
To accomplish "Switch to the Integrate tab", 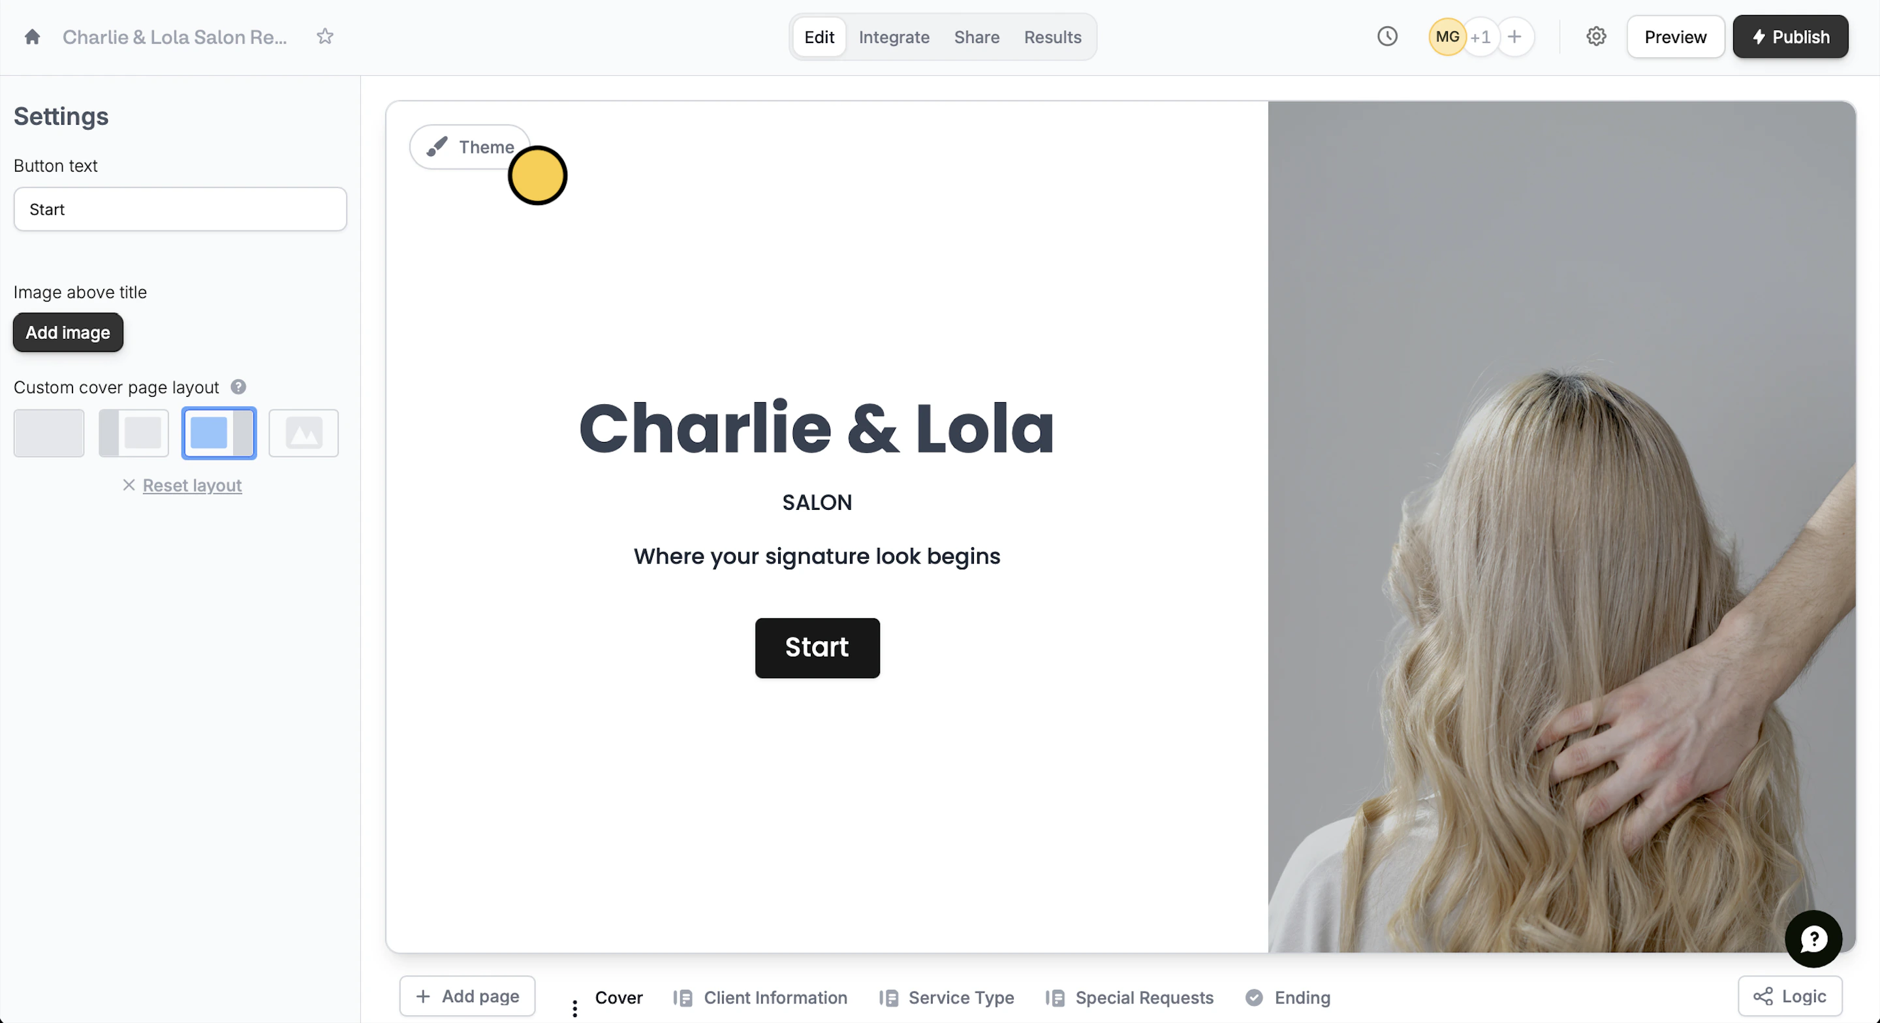I will click(x=893, y=37).
